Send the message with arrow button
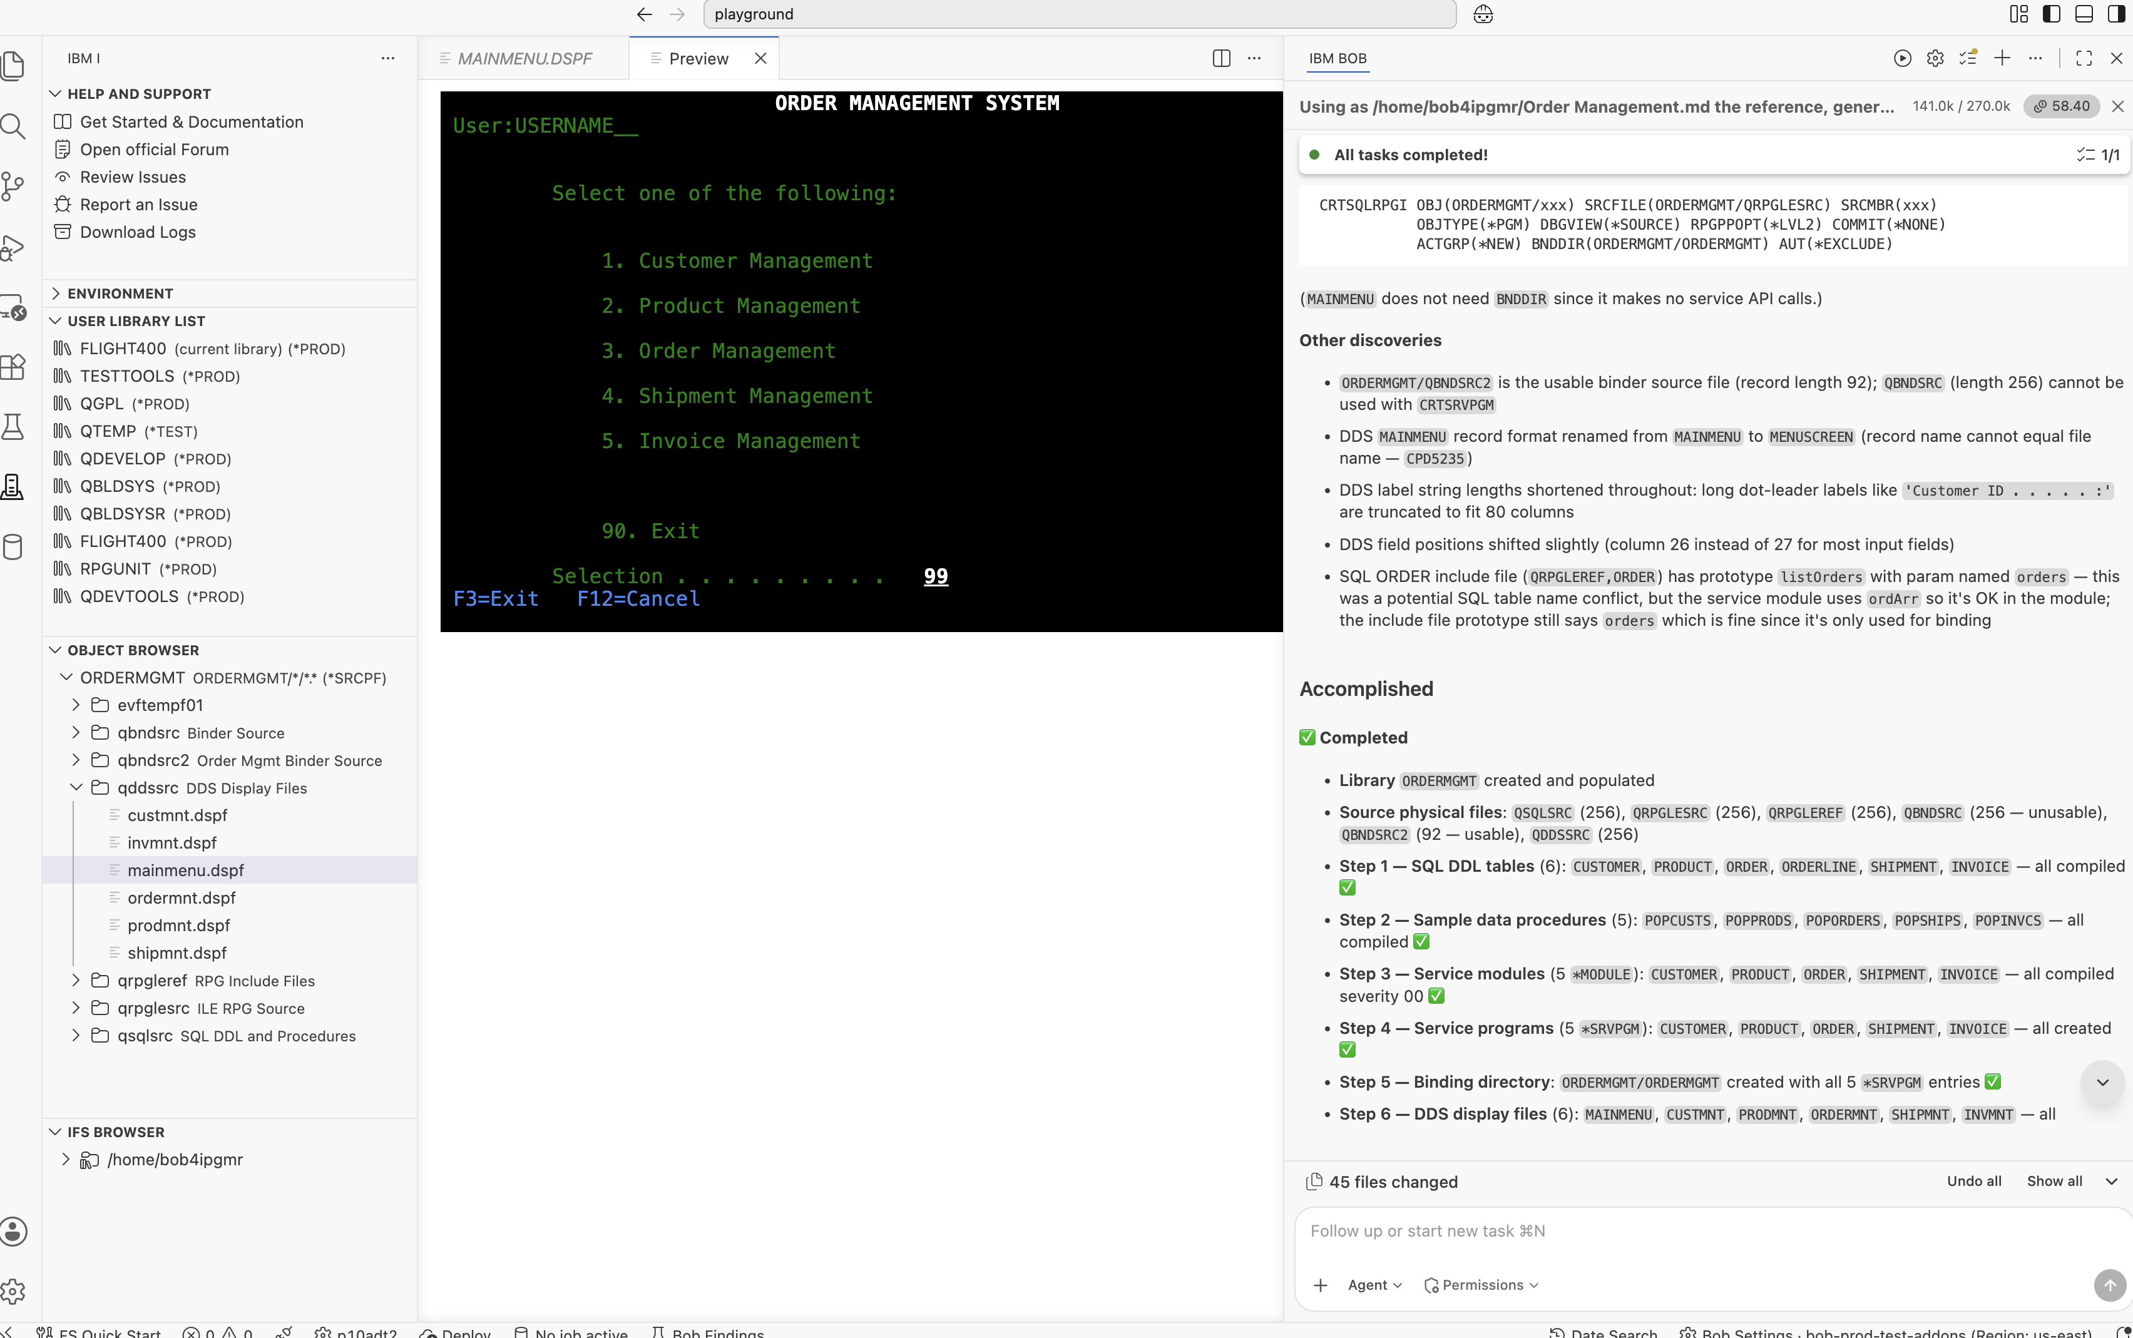This screenshot has width=2133, height=1338. pyautogui.click(x=2109, y=1285)
